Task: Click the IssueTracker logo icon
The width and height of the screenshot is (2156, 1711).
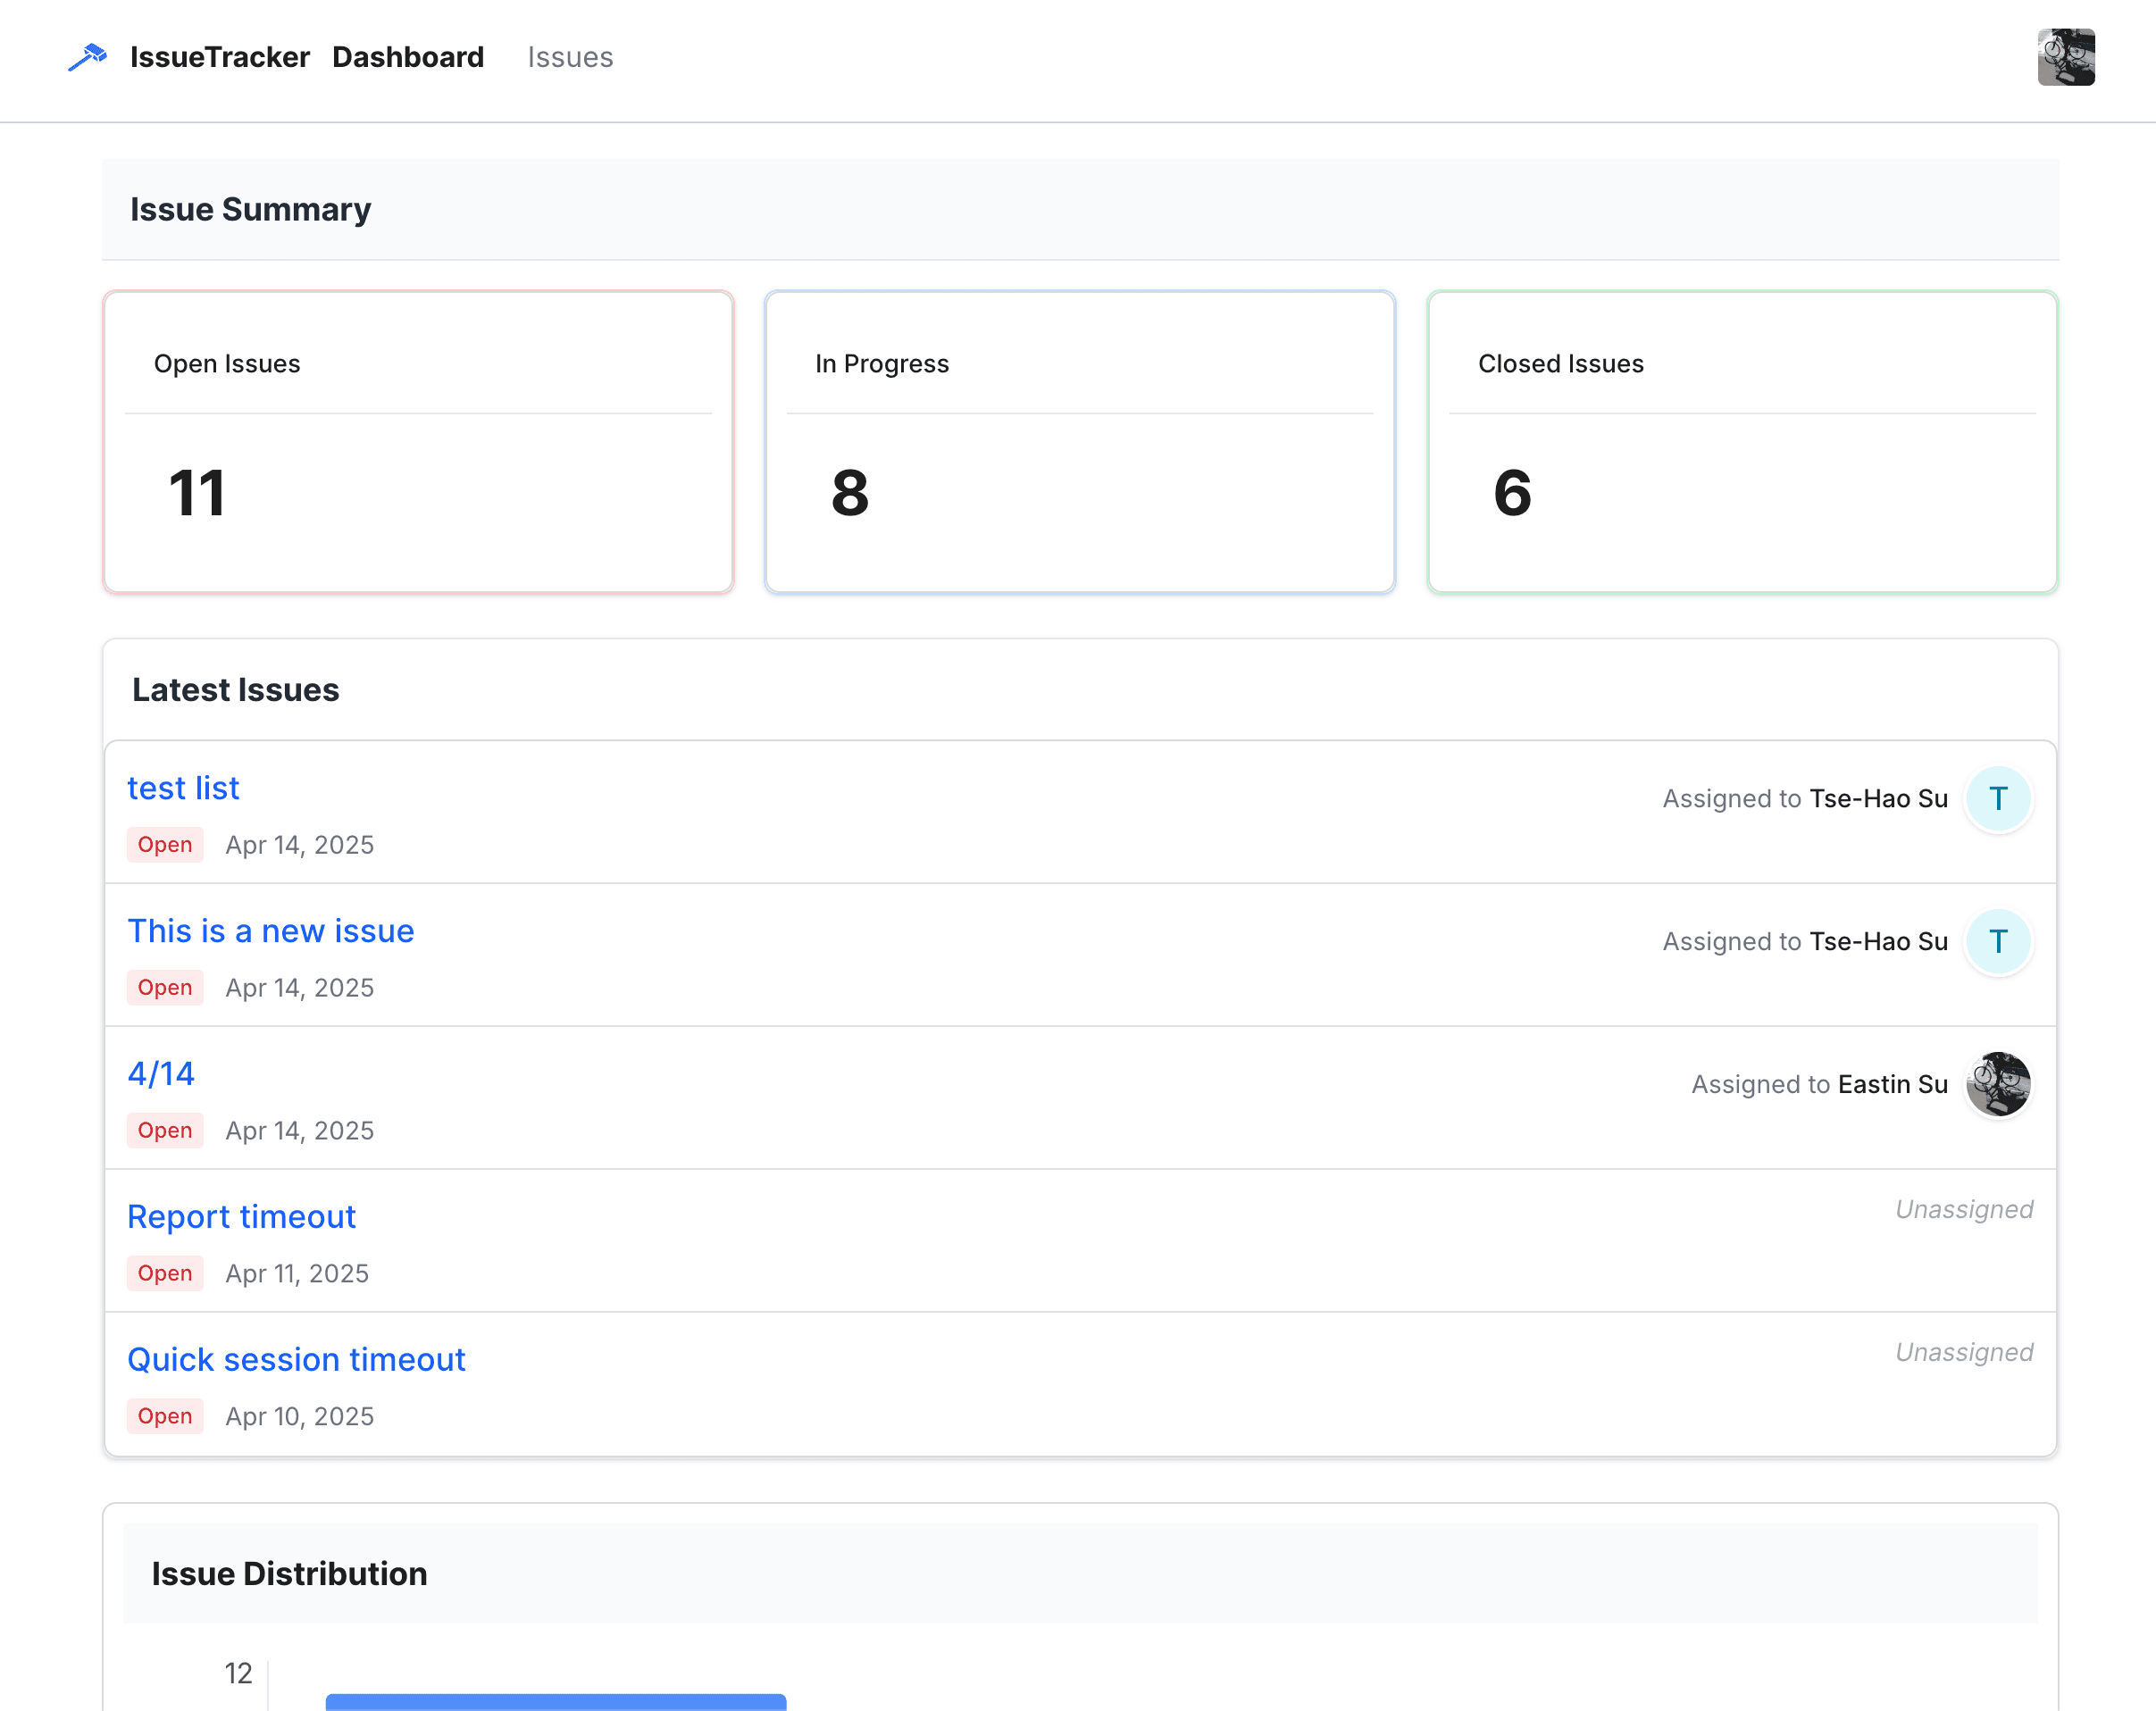Action: [86, 57]
